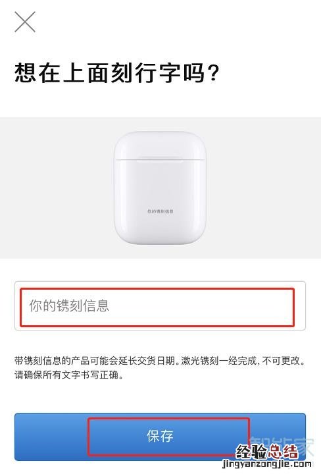321x476 pixels.
Task: Click the gray preview background left of the case
Action: (x=57, y=188)
